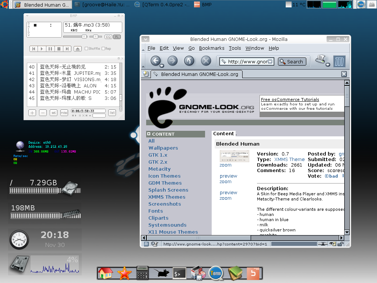The height and width of the screenshot is (283, 377).
Task: Open playlist 'misc' menu
Action: [x=64, y=113]
